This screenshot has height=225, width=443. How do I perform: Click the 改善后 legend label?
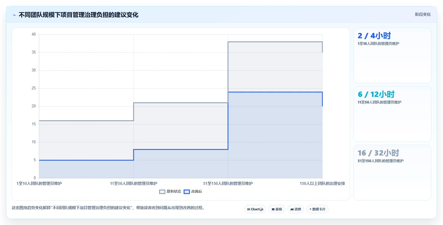[x=197, y=191]
